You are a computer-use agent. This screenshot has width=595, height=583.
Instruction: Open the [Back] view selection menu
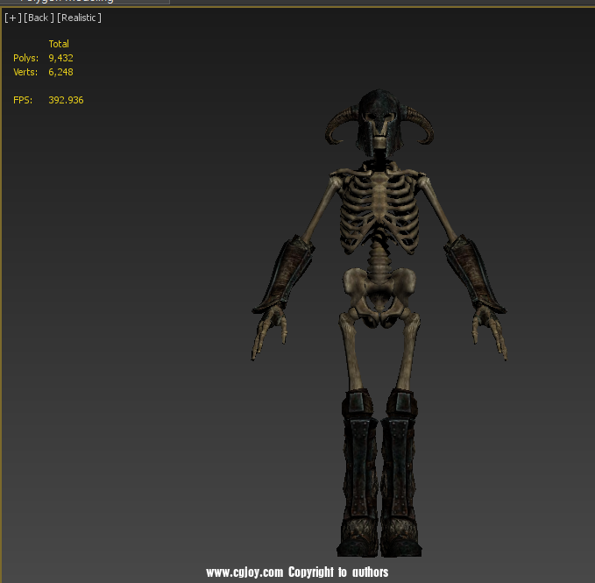(x=39, y=18)
